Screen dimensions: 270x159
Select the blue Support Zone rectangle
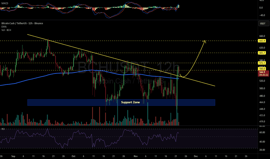(72, 103)
